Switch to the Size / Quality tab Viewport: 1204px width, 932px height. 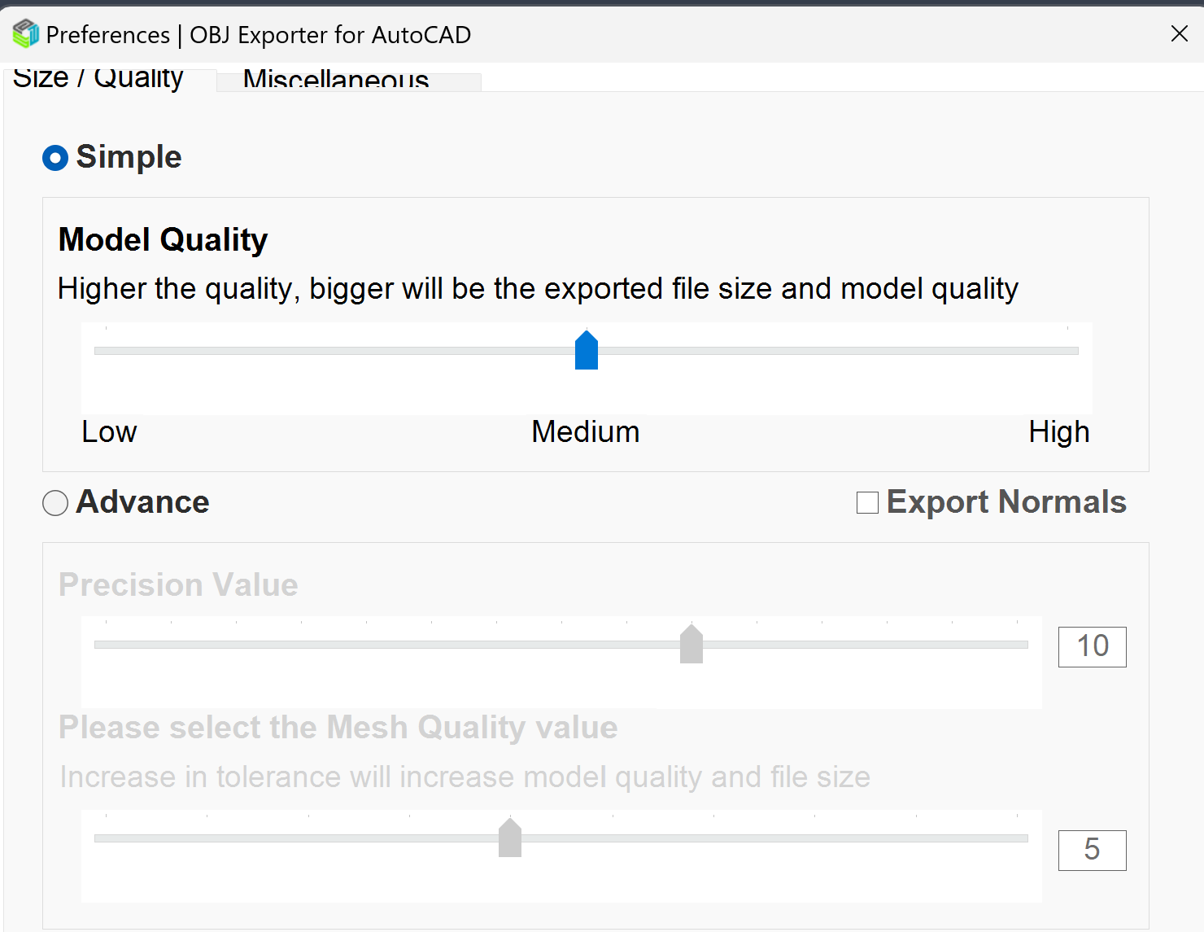98,79
